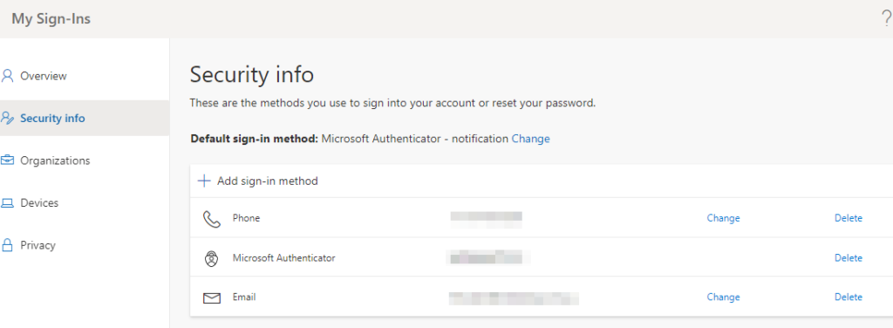Delete the Phone sign-in method
Viewport: 893px width, 328px height.
pyautogui.click(x=849, y=218)
